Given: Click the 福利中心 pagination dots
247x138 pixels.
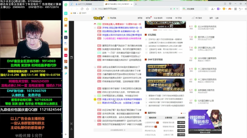Looking at the screenshot, I should tap(183, 113).
